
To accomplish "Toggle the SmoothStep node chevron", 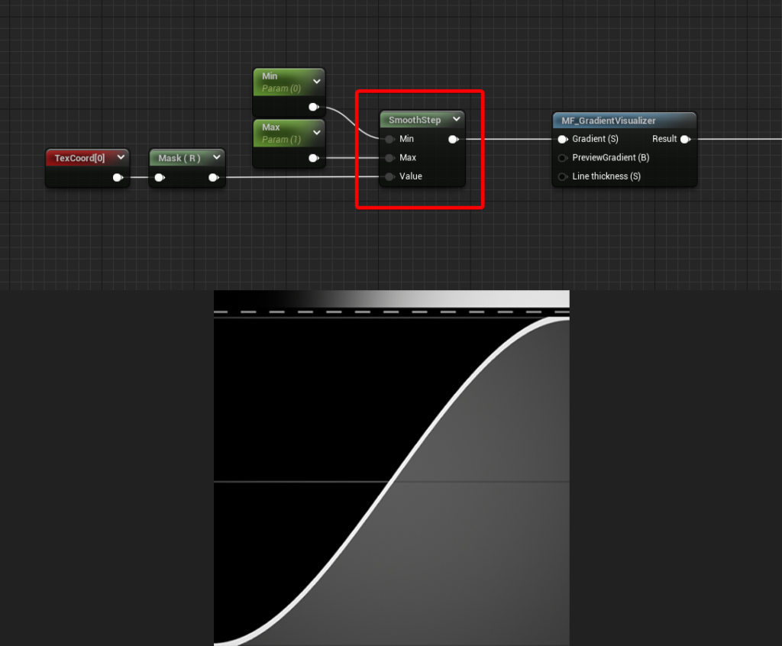I will click(x=457, y=119).
